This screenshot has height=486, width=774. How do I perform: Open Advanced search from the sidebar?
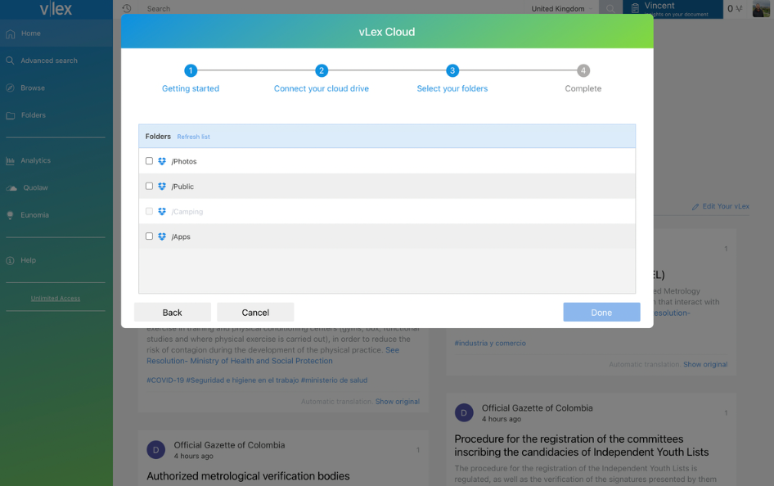point(49,61)
